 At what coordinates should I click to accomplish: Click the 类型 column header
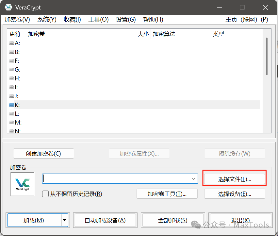pos(236,34)
